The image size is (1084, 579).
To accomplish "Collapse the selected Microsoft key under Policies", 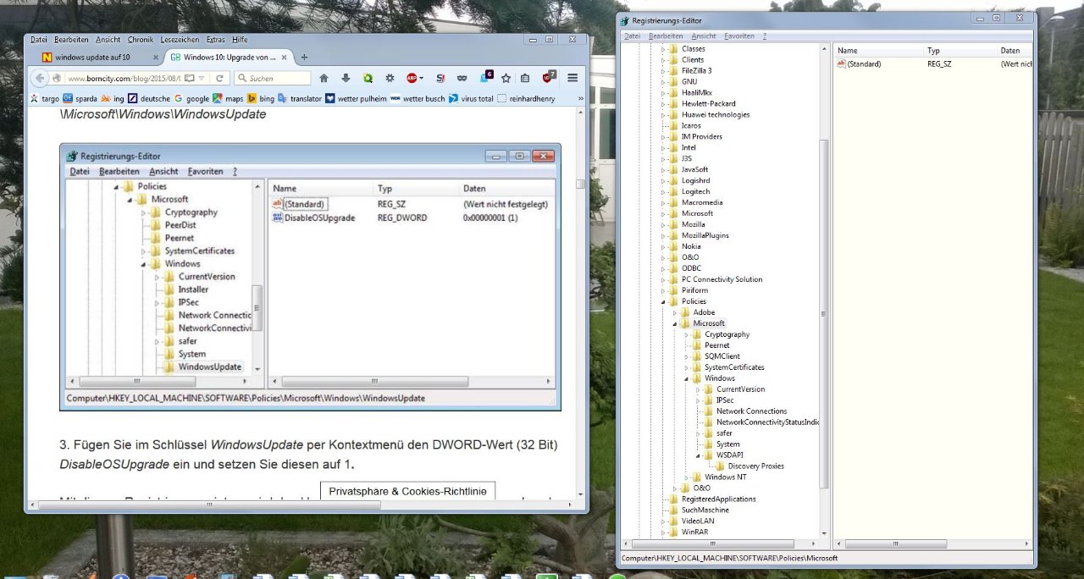I will pos(676,323).
